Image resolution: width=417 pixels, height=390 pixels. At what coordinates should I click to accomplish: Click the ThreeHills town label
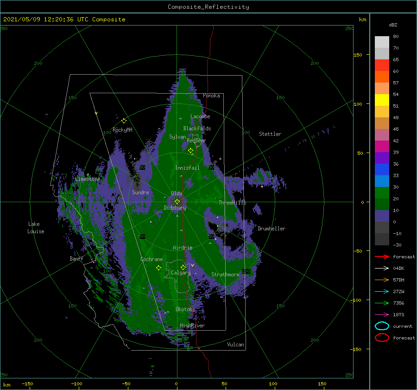(232, 203)
